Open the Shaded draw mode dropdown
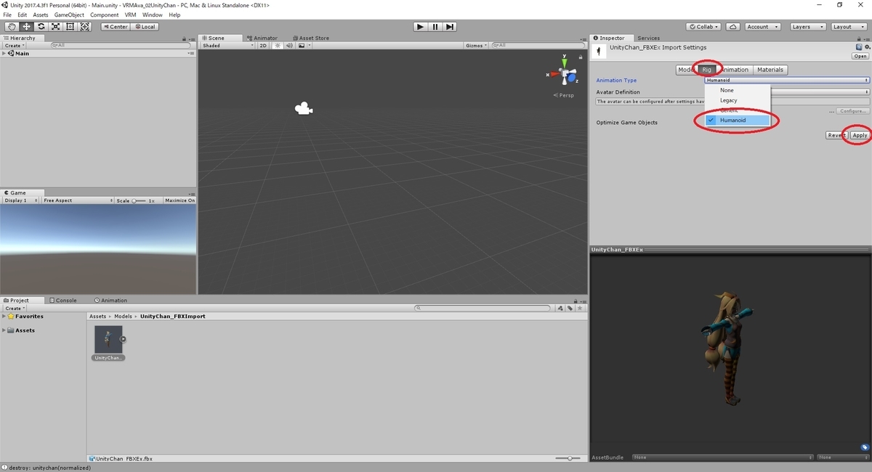 227,45
